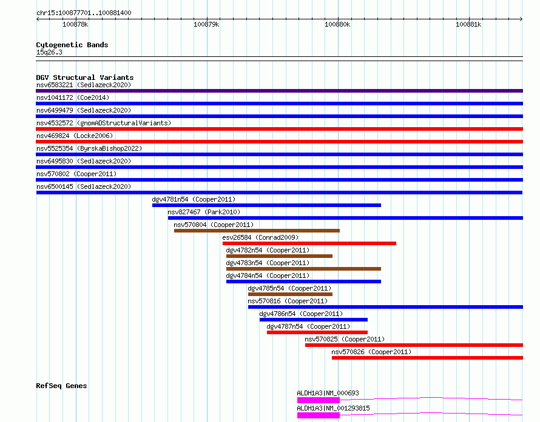Open dgv4786n54 (Cooper2011) variant
Screen dimensions: 540x422
pos(301,314)
